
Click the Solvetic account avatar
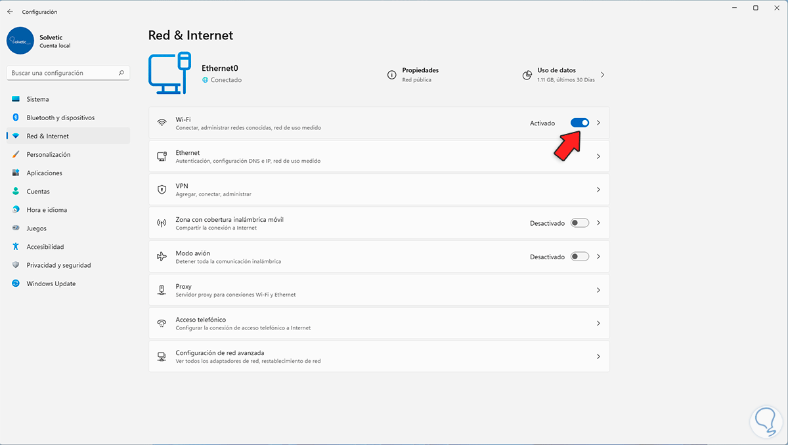pyautogui.click(x=20, y=41)
